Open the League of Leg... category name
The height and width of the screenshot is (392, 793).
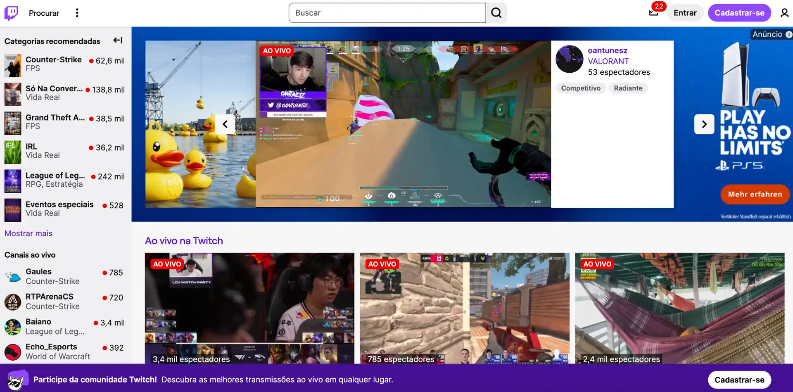(55, 175)
